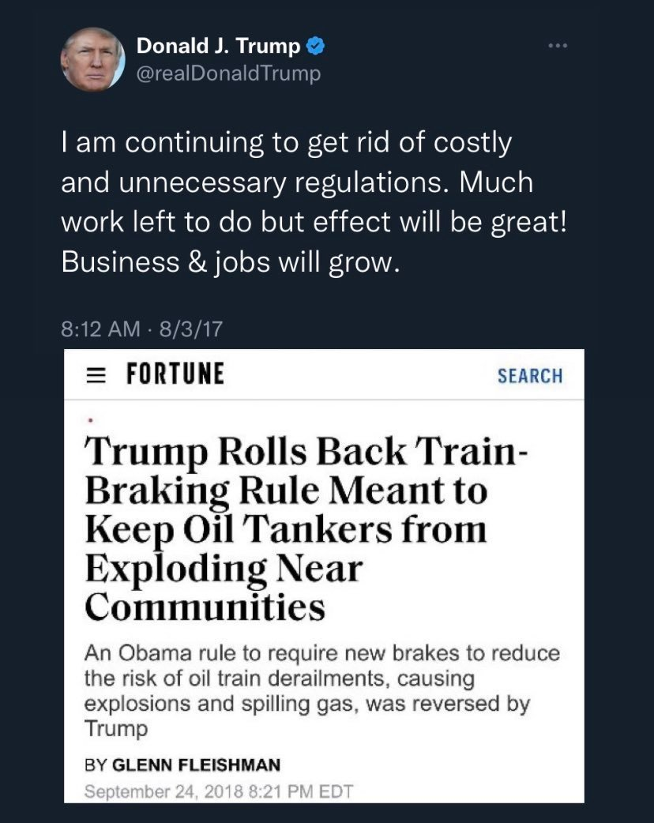The image size is (654, 823).
Task: Select the FORTUNE logo title
Action: [175, 374]
